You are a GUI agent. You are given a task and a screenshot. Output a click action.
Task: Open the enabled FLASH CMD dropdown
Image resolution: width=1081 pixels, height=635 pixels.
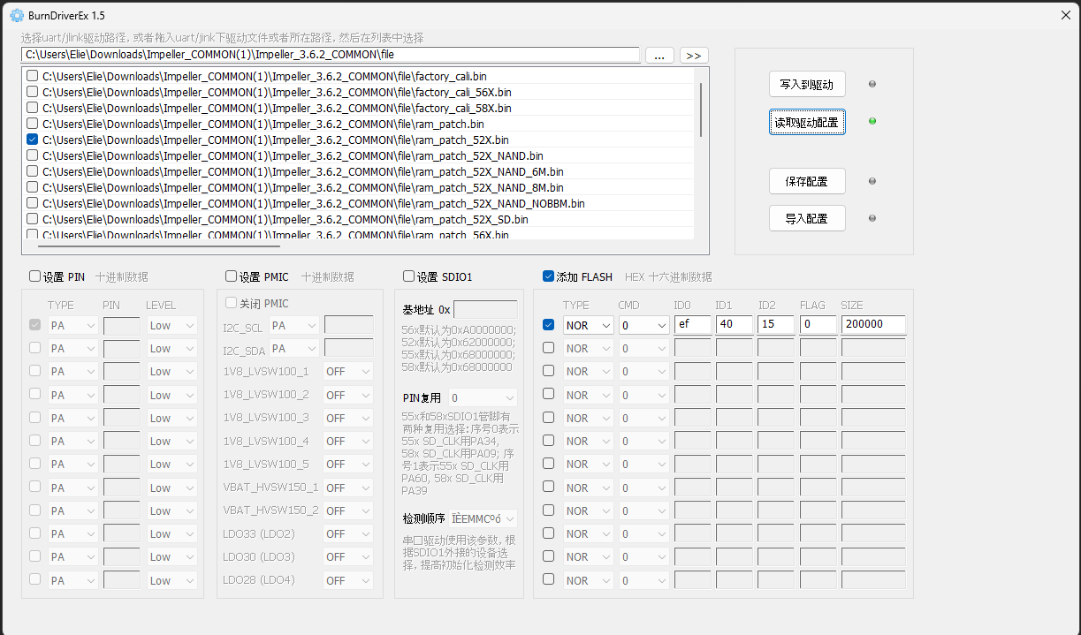point(643,325)
